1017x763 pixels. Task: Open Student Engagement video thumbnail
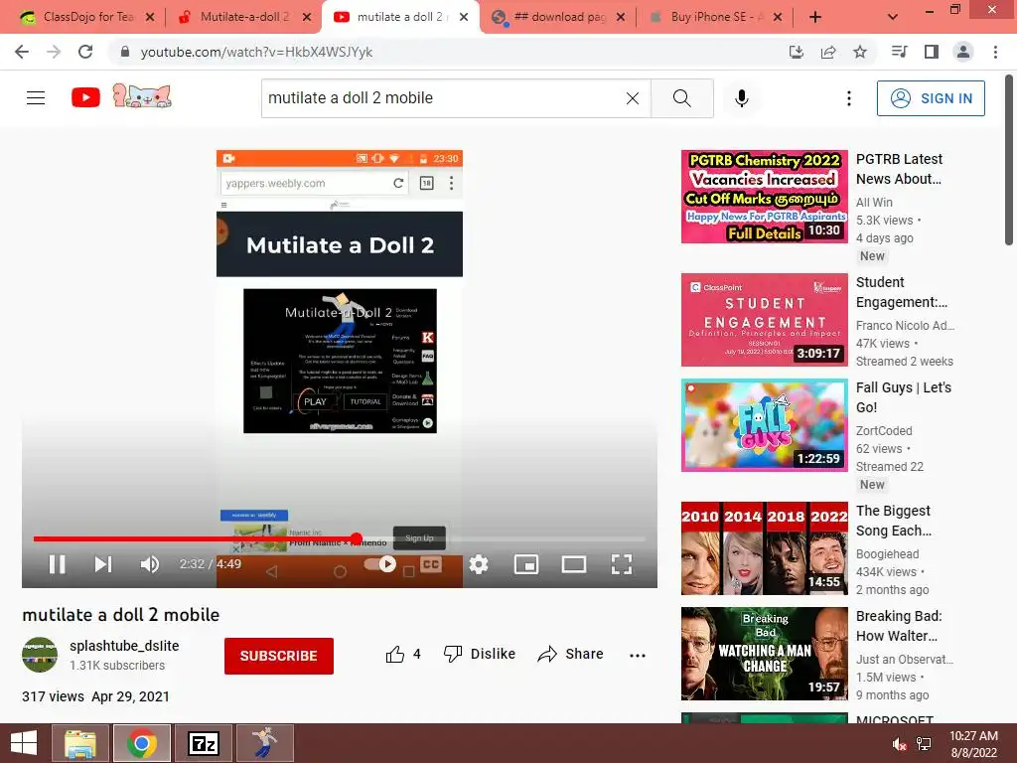click(x=764, y=320)
